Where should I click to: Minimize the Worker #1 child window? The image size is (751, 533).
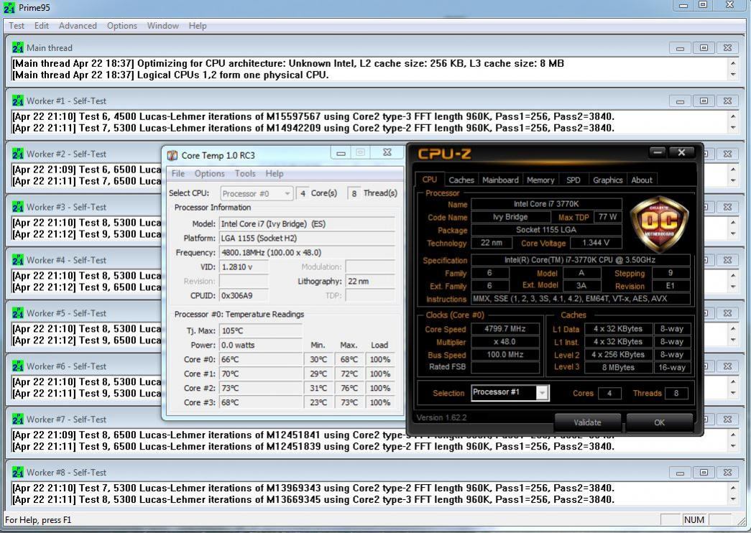click(x=680, y=101)
